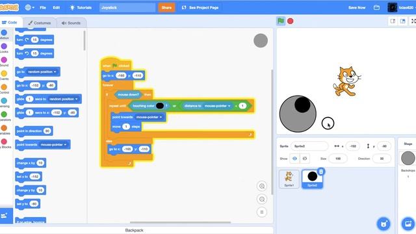The width and height of the screenshot is (416, 234).
Task: Open the File menu
Action: 43,7
